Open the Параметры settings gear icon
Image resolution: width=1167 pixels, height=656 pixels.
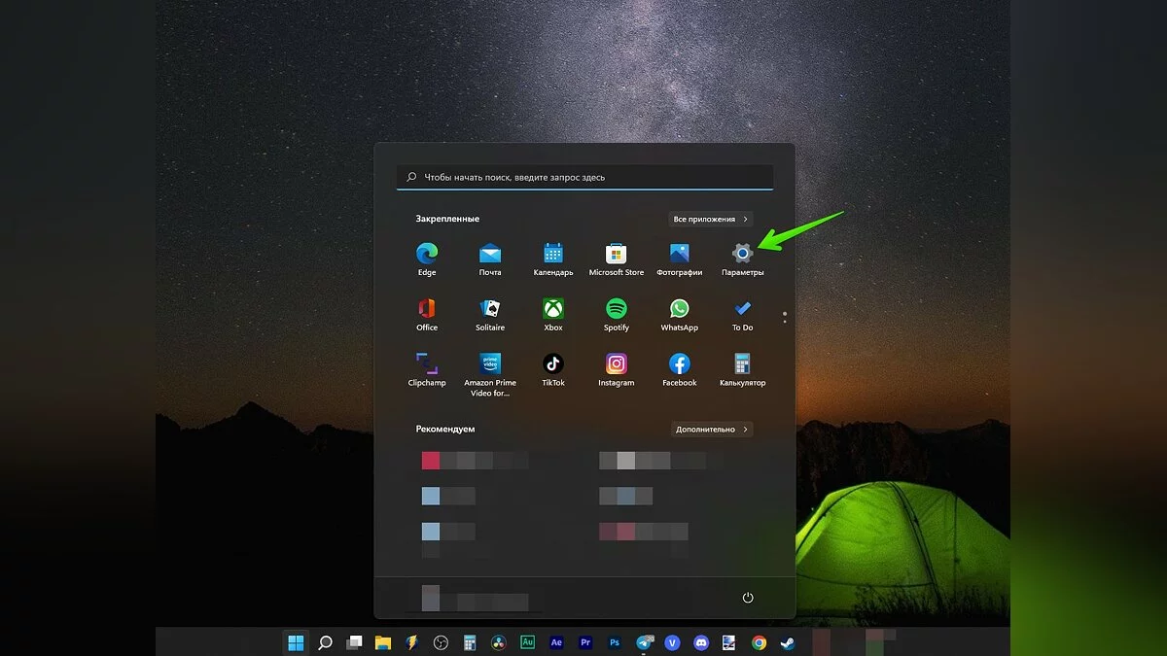point(742,255)
